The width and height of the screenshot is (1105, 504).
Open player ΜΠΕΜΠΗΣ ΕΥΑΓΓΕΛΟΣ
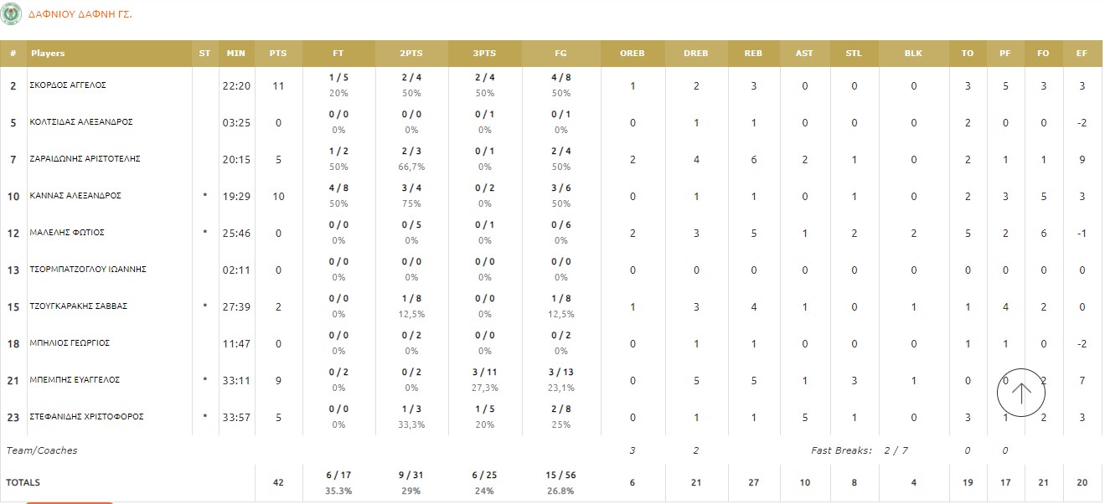coord(75,380)
